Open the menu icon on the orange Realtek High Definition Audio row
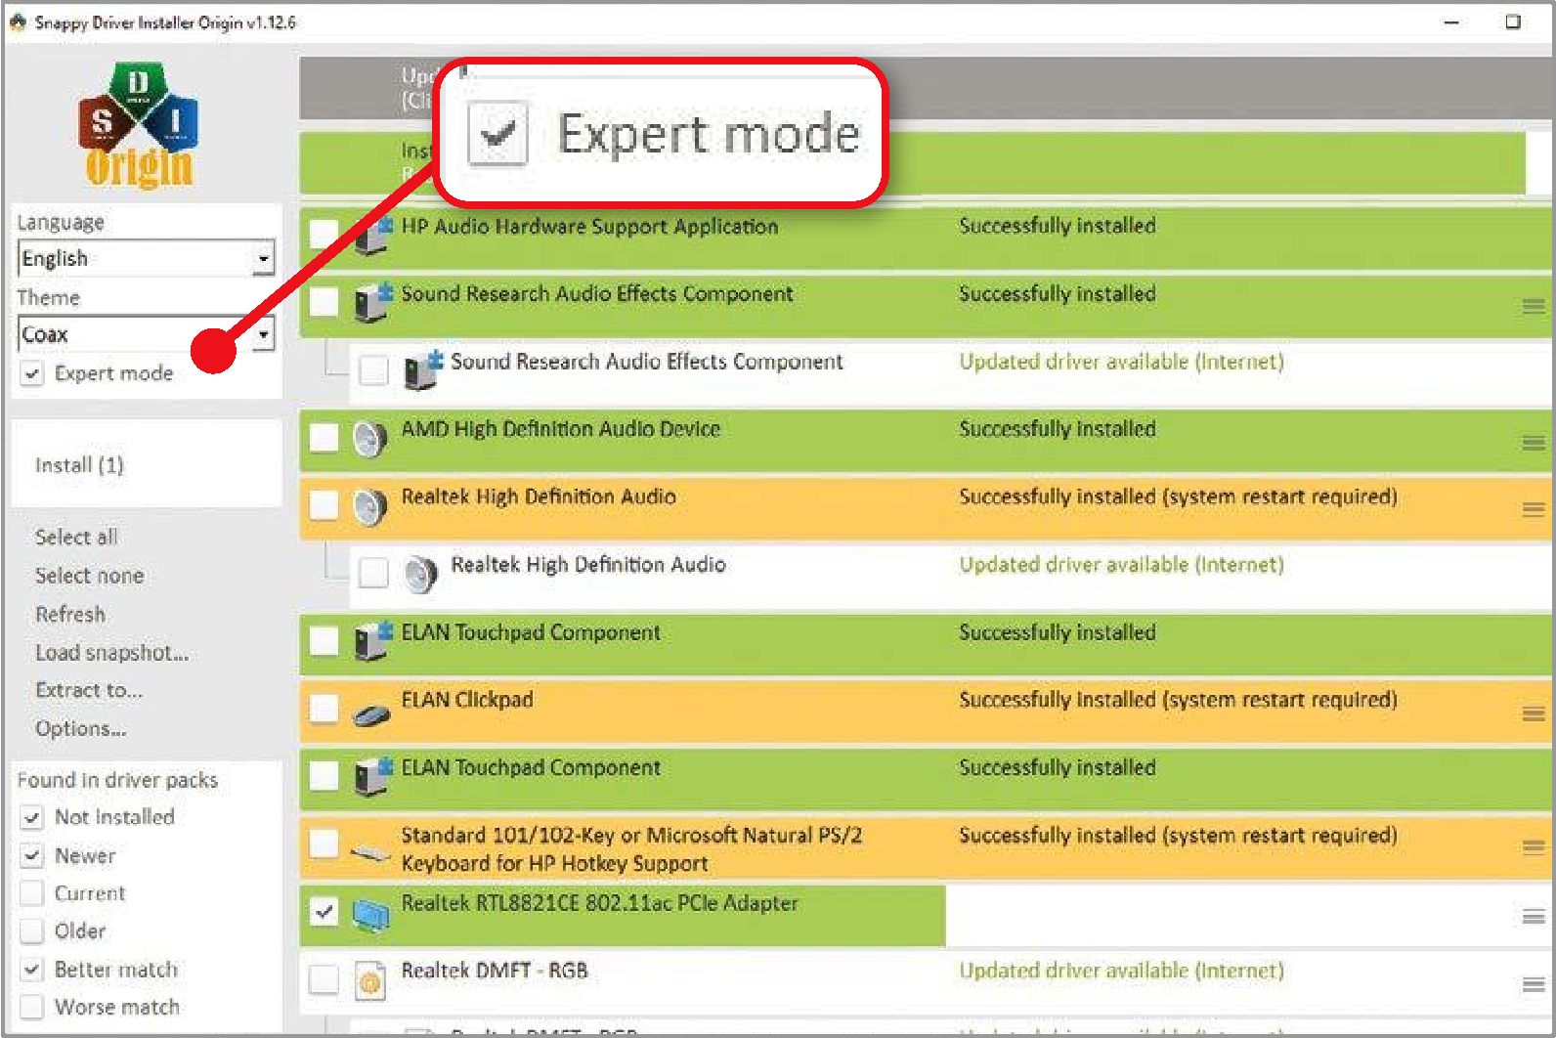 1534,509
